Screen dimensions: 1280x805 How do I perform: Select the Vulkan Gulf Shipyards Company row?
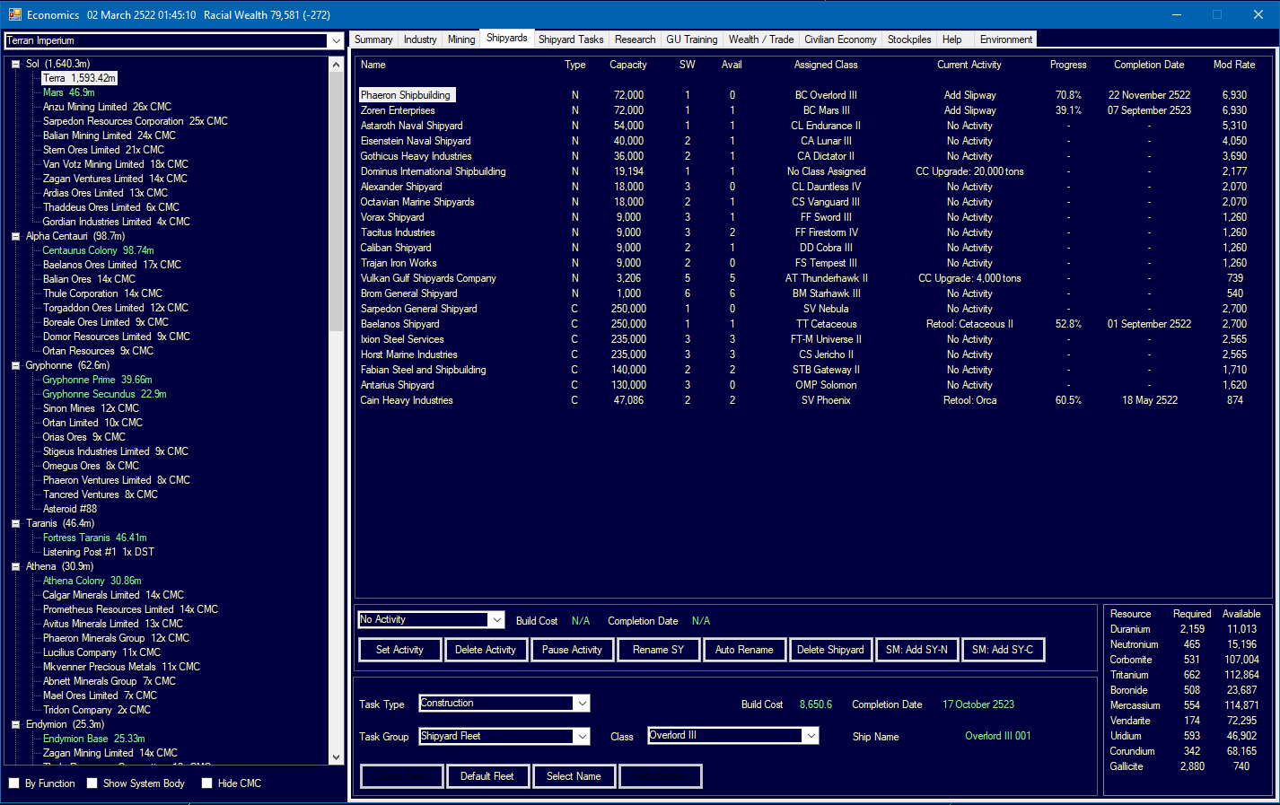(x=812, y=278)
